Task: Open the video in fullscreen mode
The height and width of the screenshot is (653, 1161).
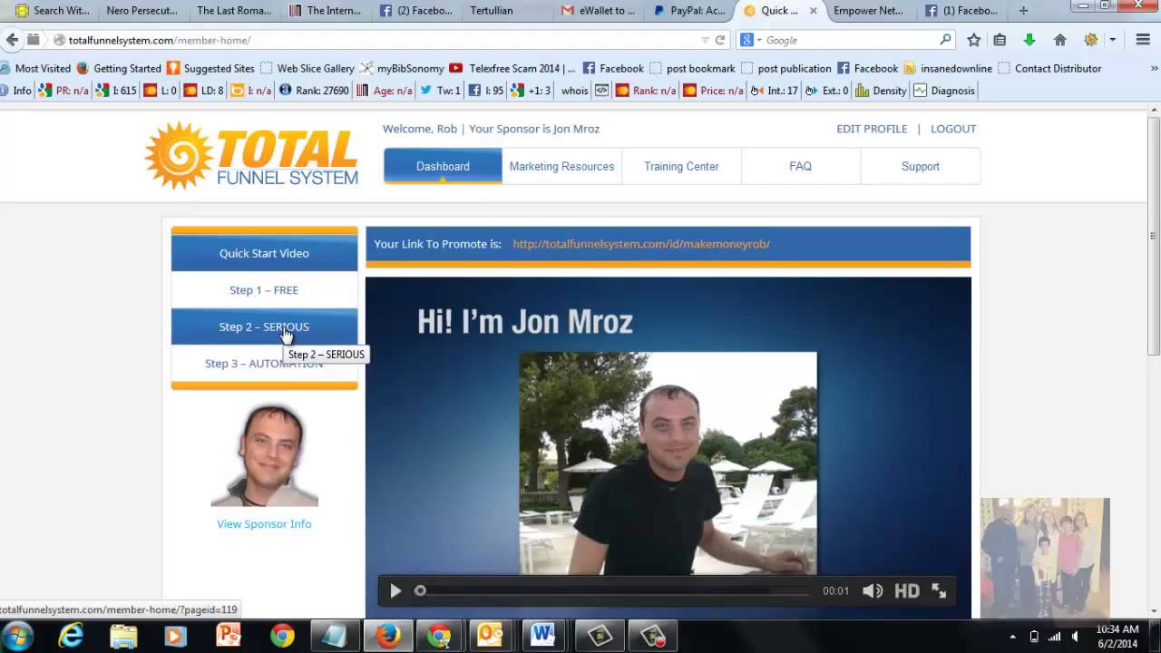Action: (939, 591)
